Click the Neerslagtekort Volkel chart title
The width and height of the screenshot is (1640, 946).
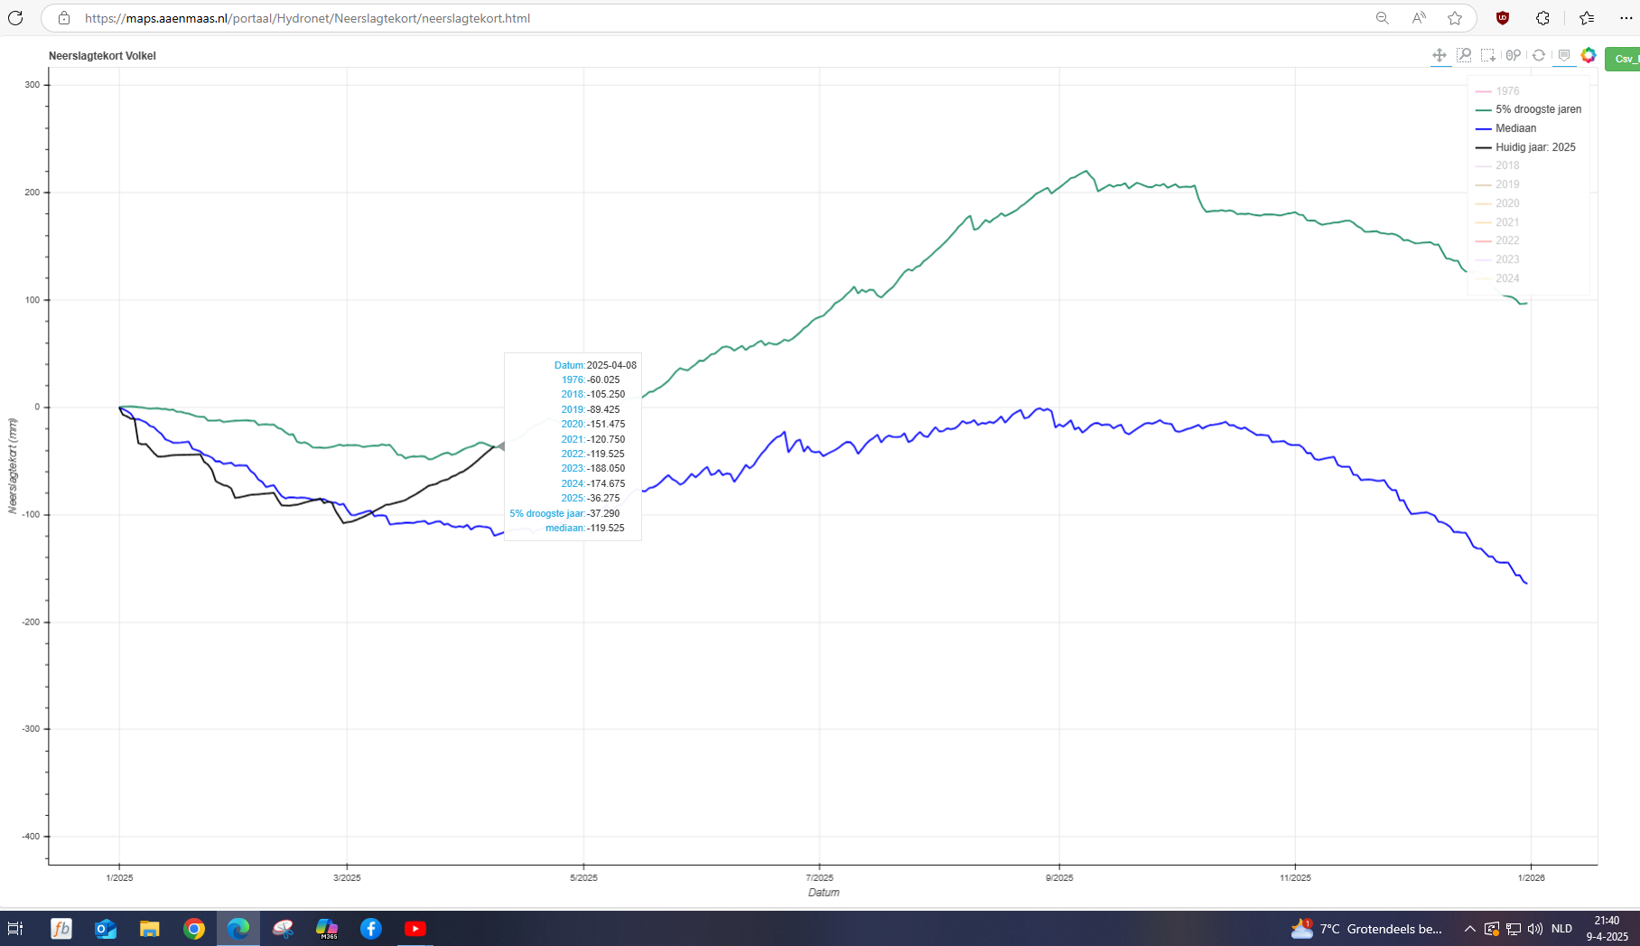(x=102, y=56)
